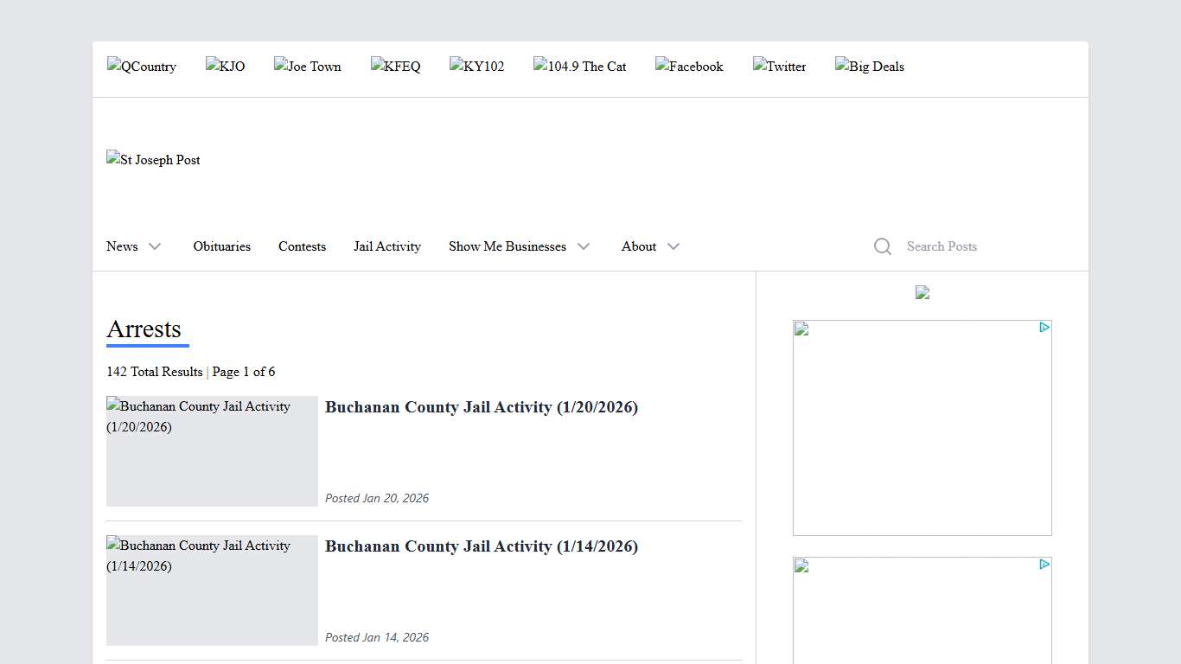The width and height of the screenshot is (1181, 664).
Task: Open the Facebook icon link
Action: coord(689,67)
